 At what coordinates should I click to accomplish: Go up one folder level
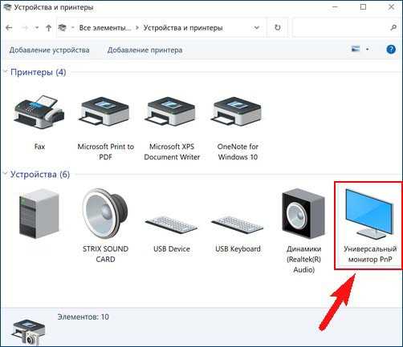point(49,27)
